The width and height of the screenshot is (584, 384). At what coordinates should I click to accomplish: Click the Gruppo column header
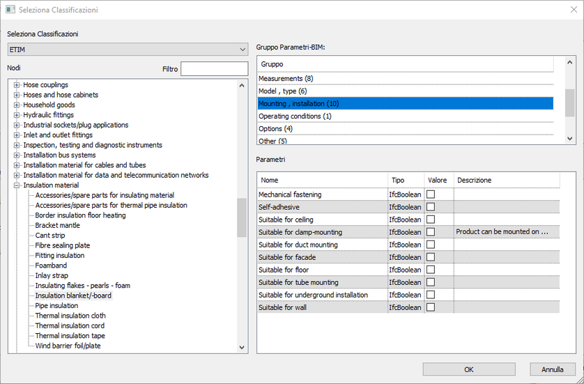pyautogui.click(x=405, y=64)
